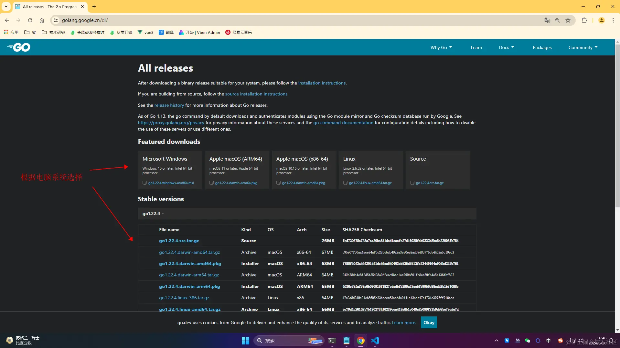Open the Learn page

[476, 47]
